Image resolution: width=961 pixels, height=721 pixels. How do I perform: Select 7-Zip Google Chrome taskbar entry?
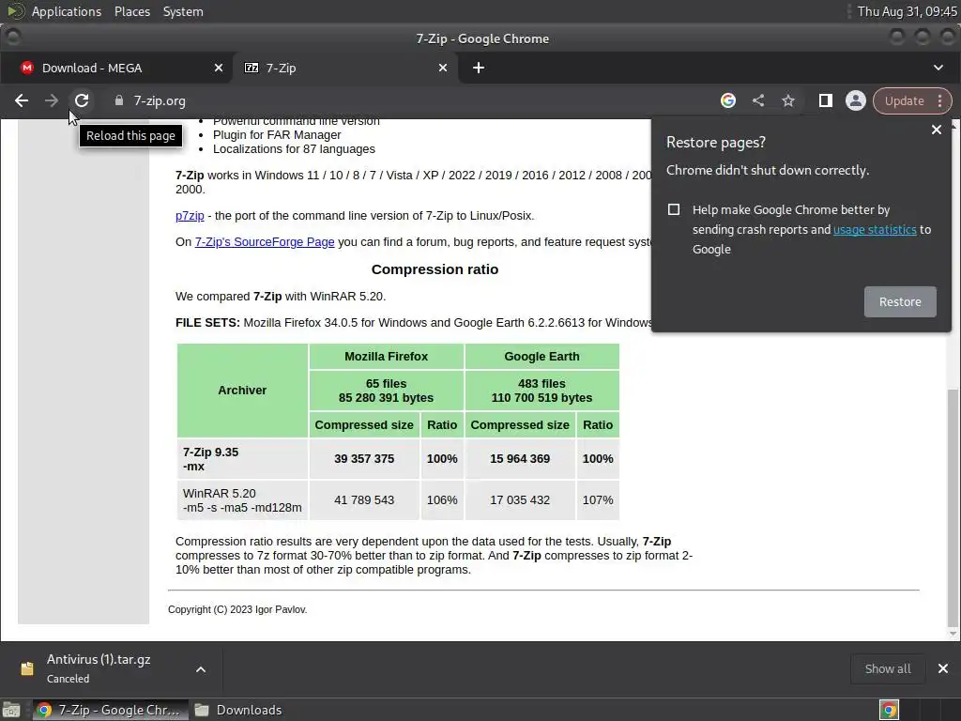tap(111, 710)
